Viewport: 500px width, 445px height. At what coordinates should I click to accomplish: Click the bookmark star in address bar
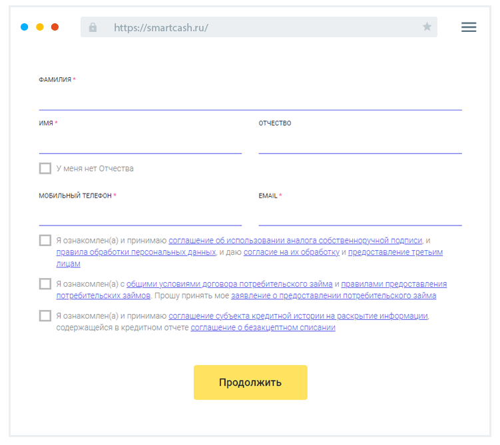(427, 27)
